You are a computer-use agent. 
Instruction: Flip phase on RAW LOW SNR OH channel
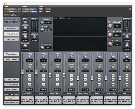71,84
